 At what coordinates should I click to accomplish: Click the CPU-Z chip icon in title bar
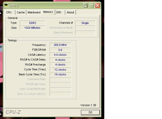[6, 5]
